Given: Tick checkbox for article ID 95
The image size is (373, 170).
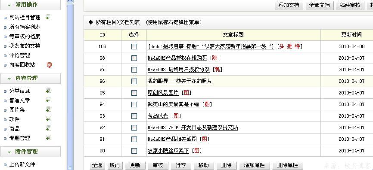Looking at the screenshot, I should click(134, 93).
